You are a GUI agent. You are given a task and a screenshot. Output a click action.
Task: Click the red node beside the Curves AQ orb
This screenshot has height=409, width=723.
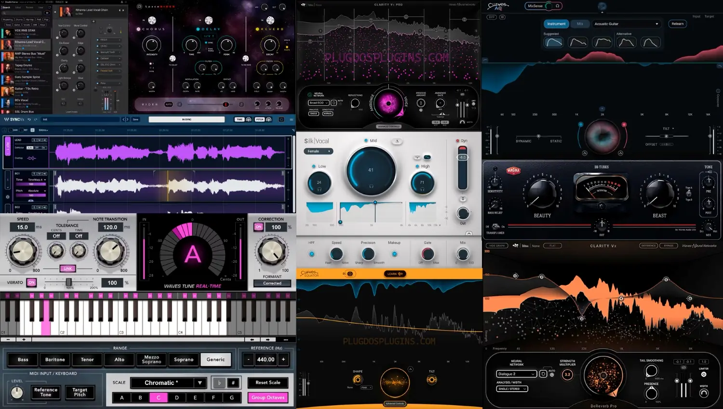click(x=624, y=125)
